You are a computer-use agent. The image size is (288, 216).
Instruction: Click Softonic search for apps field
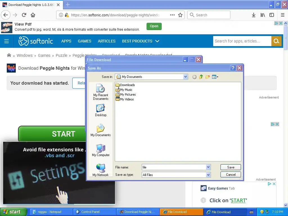[242, 41]
